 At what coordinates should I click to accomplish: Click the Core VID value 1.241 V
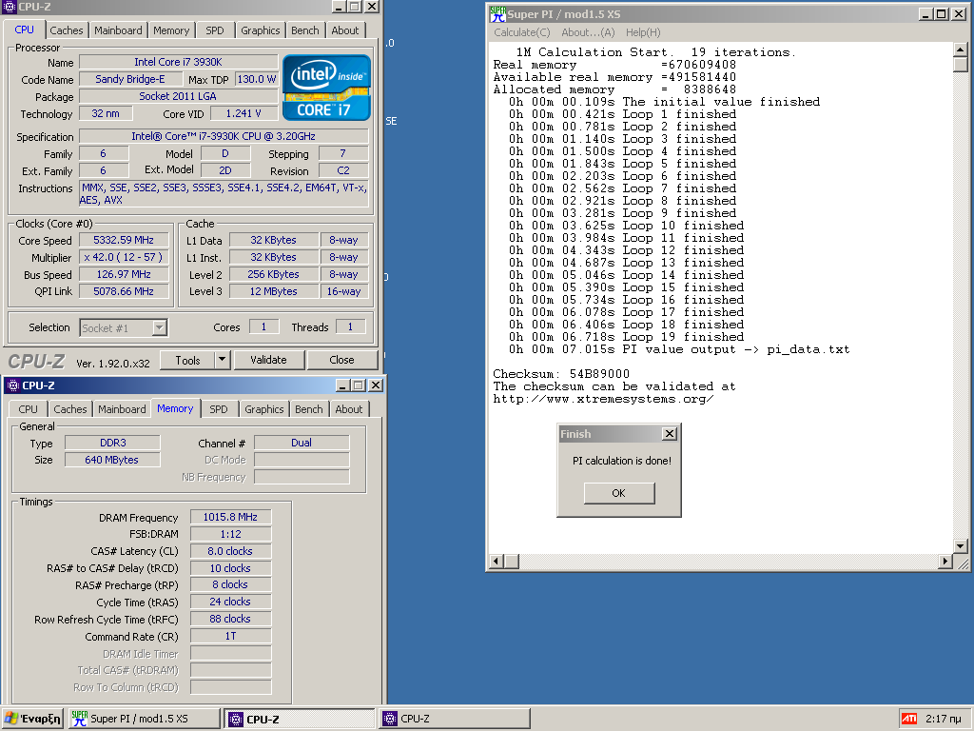243,113
